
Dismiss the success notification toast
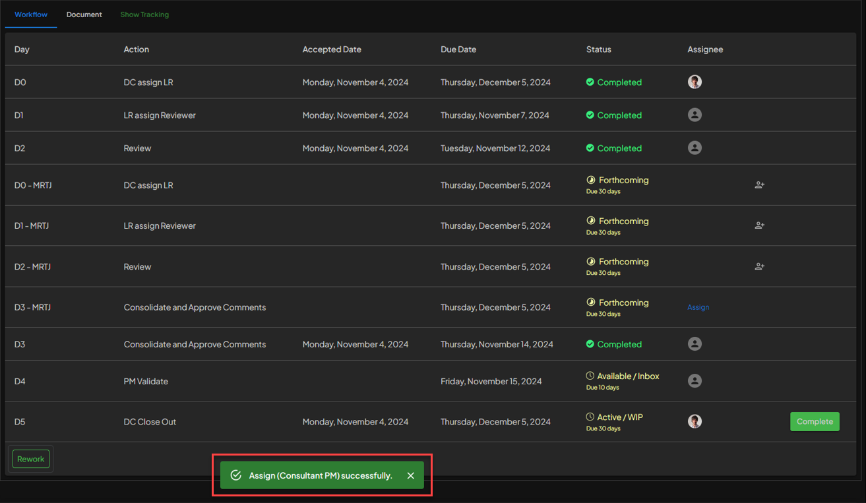coord(411,476)
